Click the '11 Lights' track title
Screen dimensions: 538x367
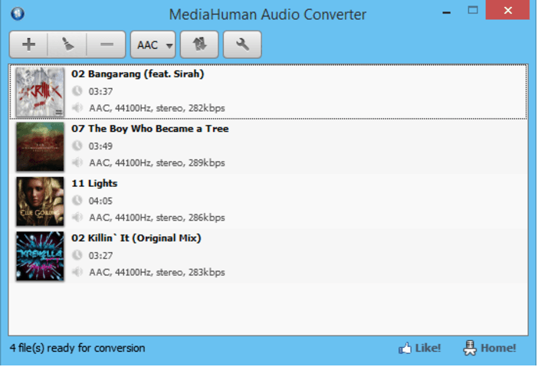click(94, 184)
